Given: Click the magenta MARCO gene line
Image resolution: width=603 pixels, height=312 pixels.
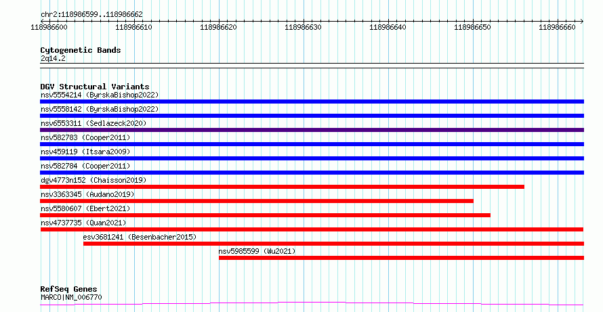Looking at the screenshot, I should [x=312, y=304].
